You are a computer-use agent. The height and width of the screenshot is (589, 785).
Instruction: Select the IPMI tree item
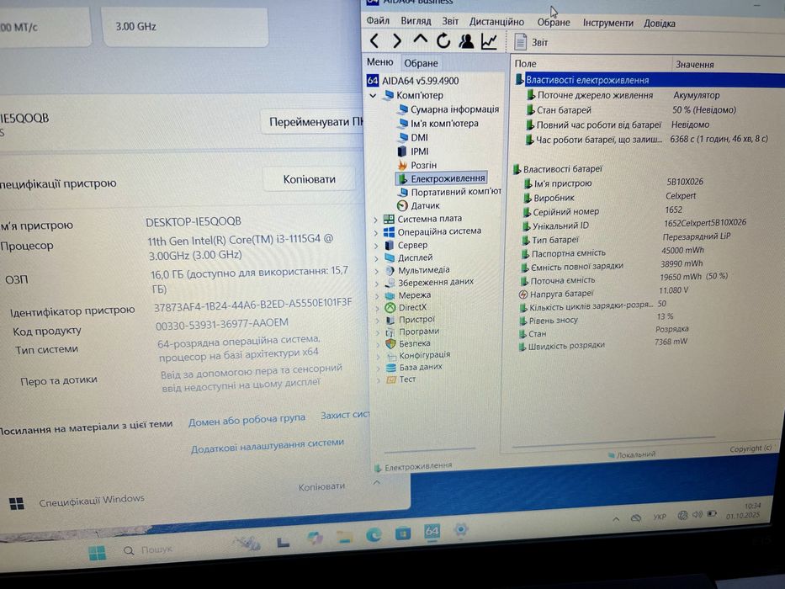click(x=413, y=151)
